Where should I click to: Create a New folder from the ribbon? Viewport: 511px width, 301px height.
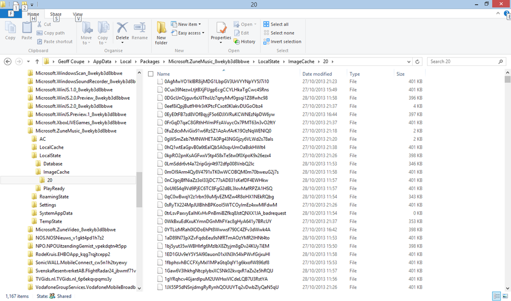pyautogui.click(x=161, y=33)
